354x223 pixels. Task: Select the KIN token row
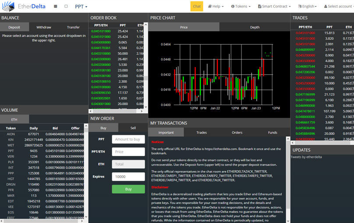[x=42, y=140]
